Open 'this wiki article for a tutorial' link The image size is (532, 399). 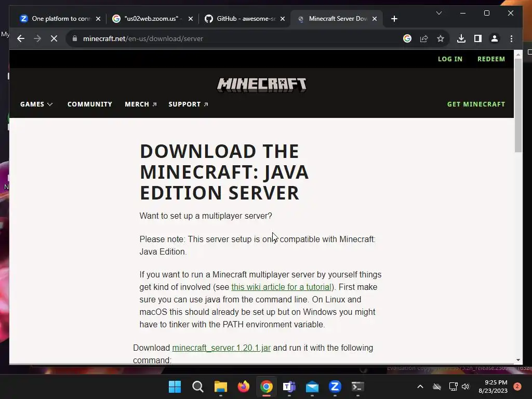[x=281, y=287]
